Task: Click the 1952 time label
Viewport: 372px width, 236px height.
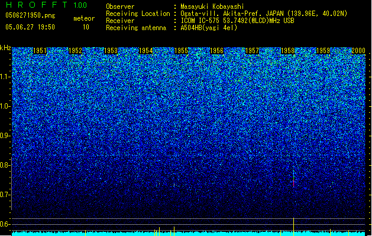Action: [x=75, y=51]
